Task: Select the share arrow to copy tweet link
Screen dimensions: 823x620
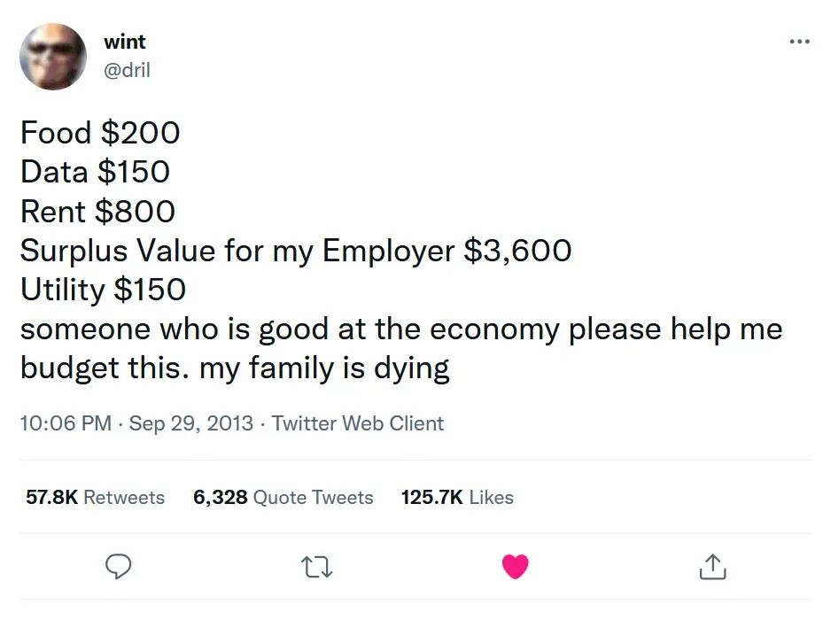Action: [712, 567]
